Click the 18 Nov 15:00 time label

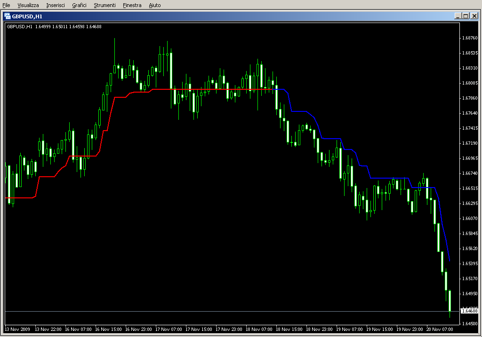(289, 329)
